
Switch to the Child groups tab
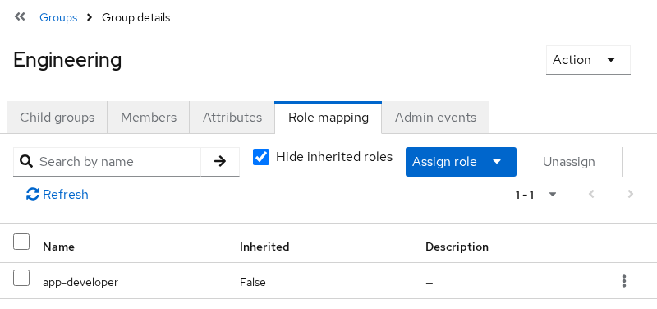click(57, 117)
